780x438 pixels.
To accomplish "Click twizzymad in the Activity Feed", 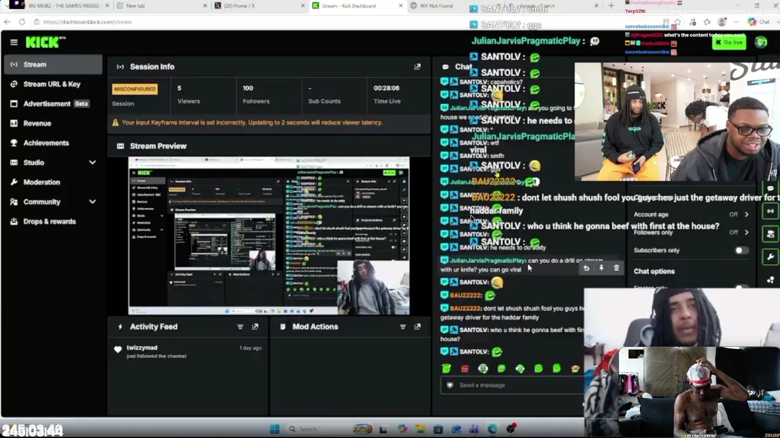I will click(142, 348).
